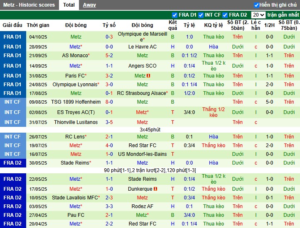Click Stade Reims on 30/05/25
Screen dimensions: 300x228
(x=75, y=163)
